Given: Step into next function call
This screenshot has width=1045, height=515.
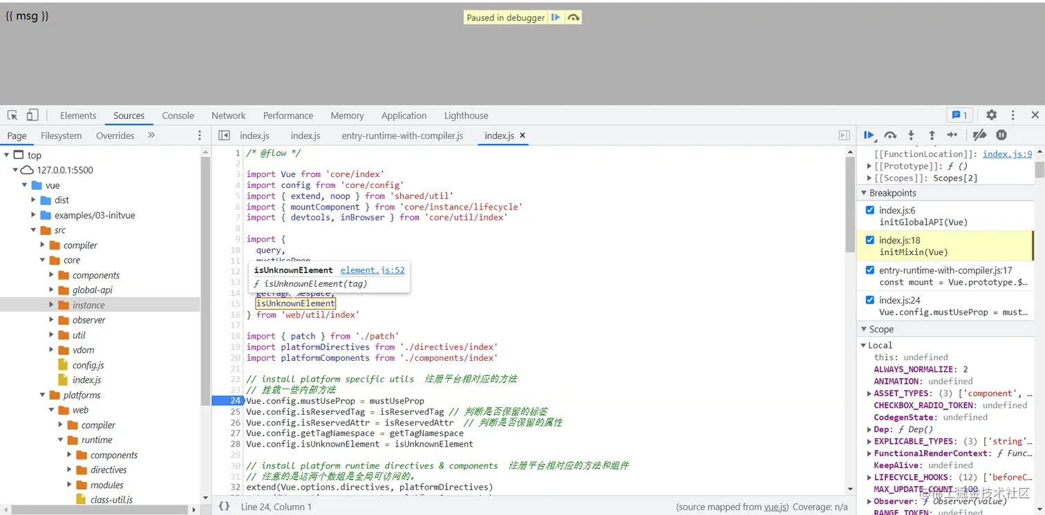Looking at the screenshot, I should point(911,135).
